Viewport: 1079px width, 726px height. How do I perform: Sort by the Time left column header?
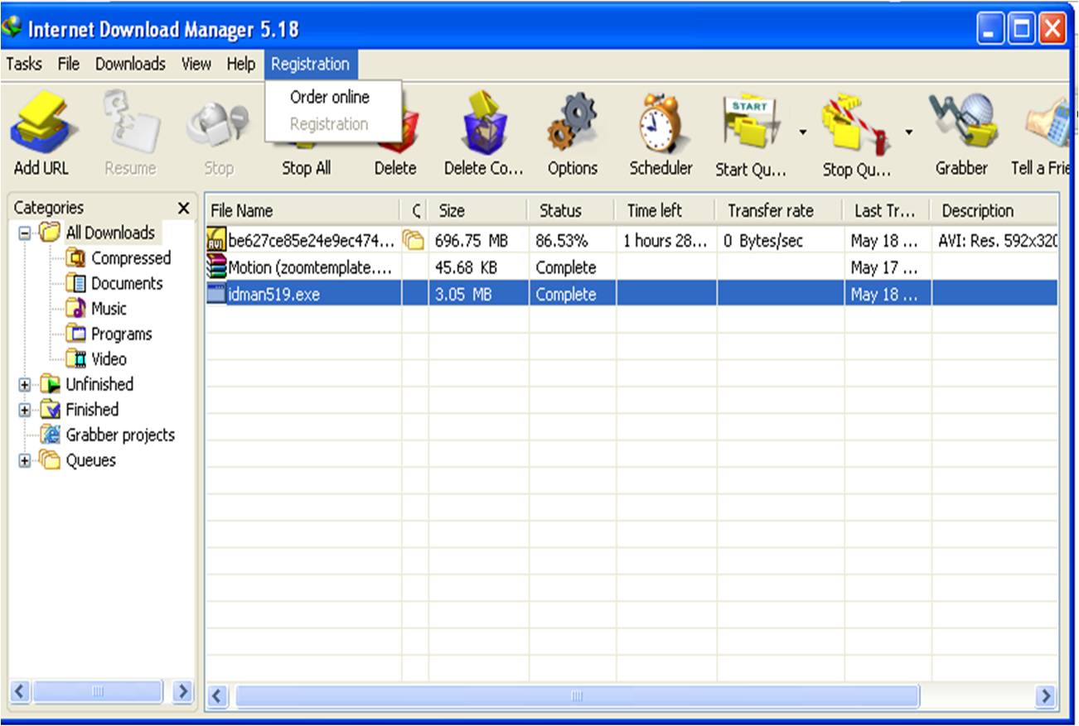(666, 211)
